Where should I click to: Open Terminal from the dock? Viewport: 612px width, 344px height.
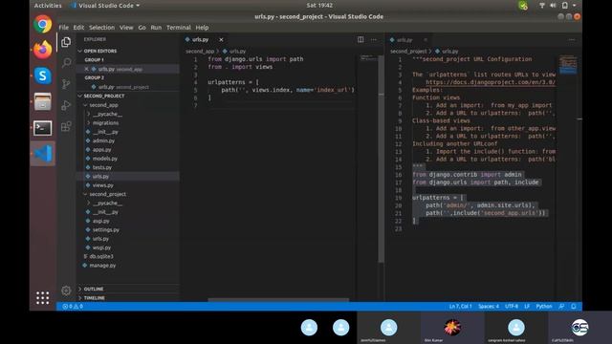(42, 127)
